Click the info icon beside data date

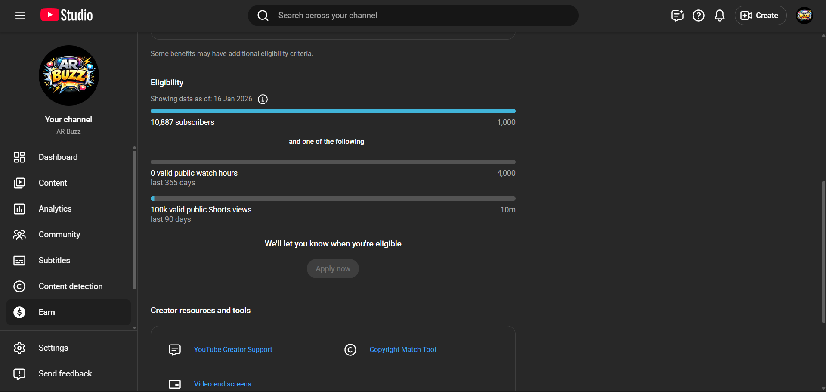click(x=263, y=100)
